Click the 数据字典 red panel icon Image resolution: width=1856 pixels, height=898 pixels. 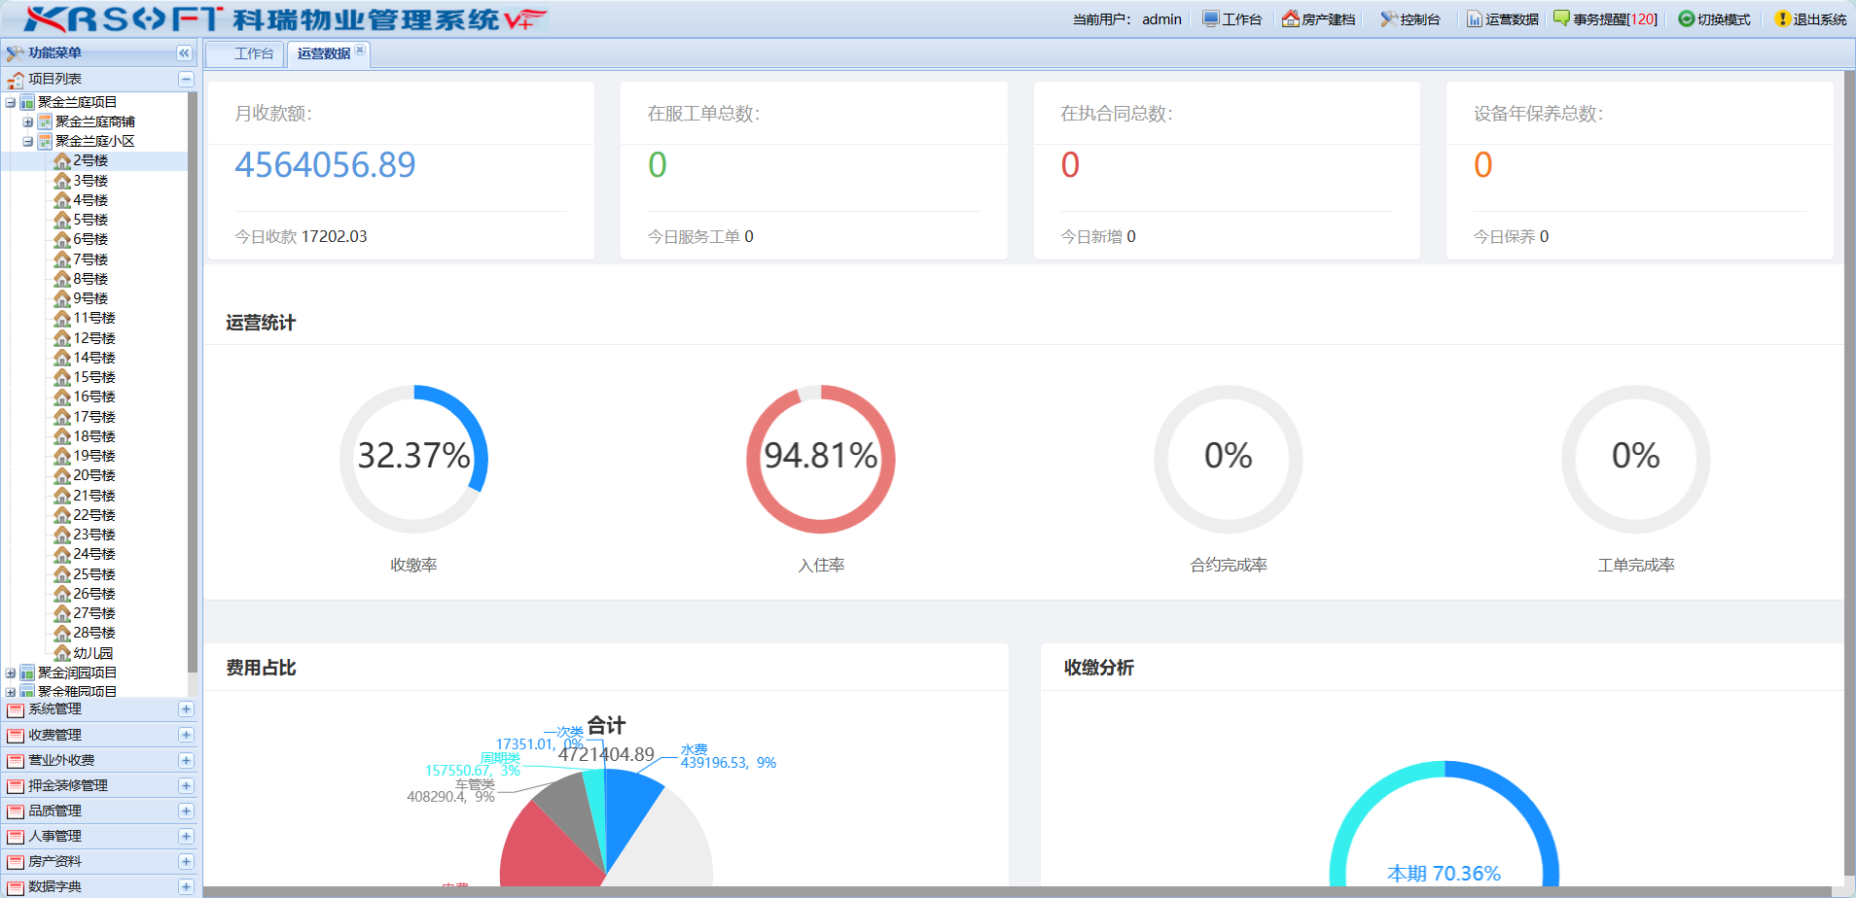click(16, 886)
